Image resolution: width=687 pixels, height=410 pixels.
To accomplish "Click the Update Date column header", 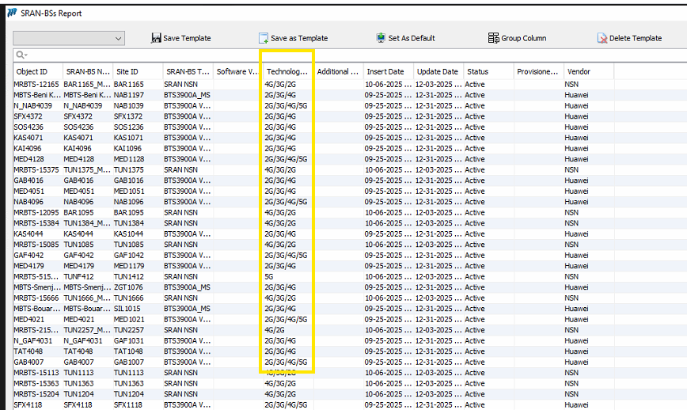I will click(x=437, y=71).
